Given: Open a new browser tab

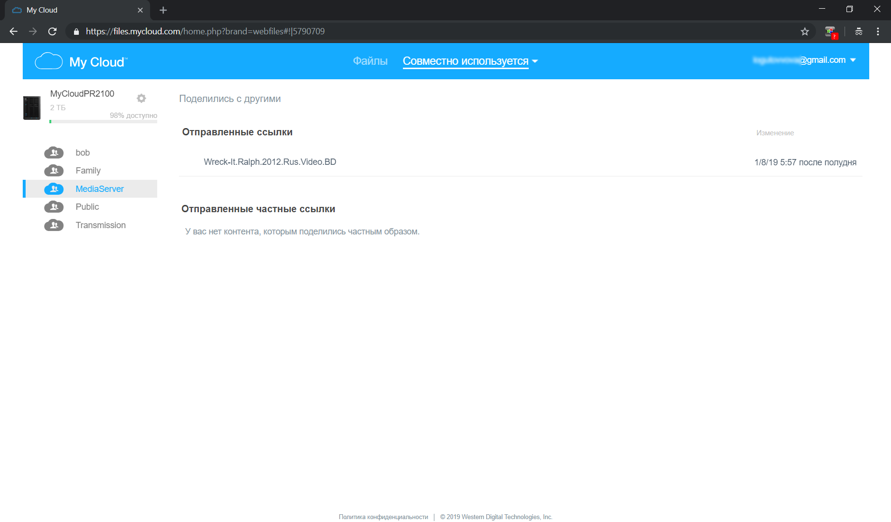Looking at the screenshot, I should pyautogui.click(x=163, y=10).
